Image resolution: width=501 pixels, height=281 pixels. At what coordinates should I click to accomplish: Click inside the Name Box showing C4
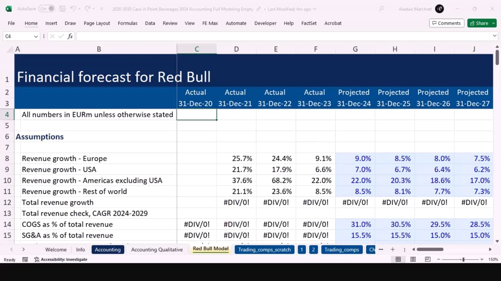18,37
